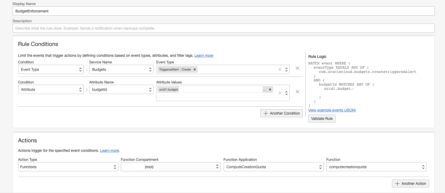The width and height of the screenshot is (445, 193).
Task: Open the Event Type condition dropdown
Action: pos(51,69)
